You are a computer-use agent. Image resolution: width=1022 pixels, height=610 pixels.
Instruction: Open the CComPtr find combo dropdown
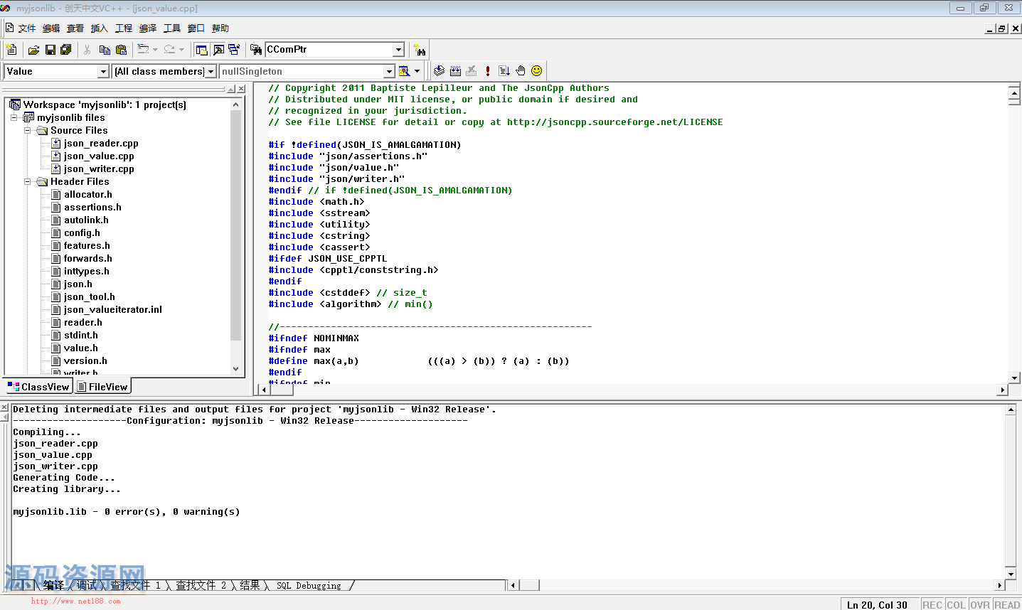point(398,50)
